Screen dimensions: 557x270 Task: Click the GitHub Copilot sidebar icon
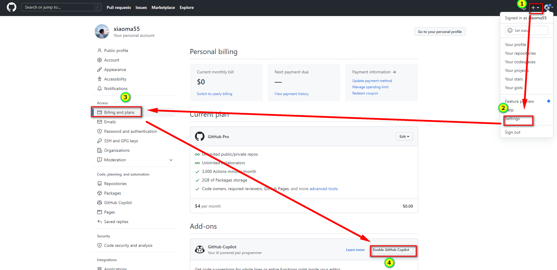(x=100, y=203)
